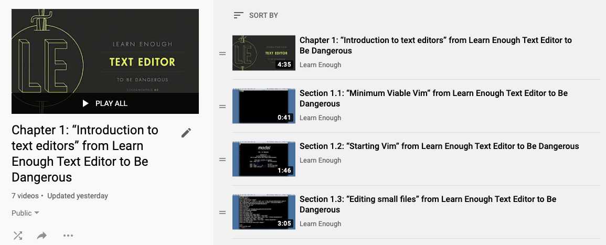Open the Chapter 1 Introduction video title
The width and height of the screenshot is (606, 245).
coord(435,45)
